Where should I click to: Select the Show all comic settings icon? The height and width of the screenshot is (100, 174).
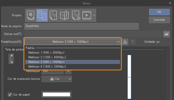tap(76, 15)
